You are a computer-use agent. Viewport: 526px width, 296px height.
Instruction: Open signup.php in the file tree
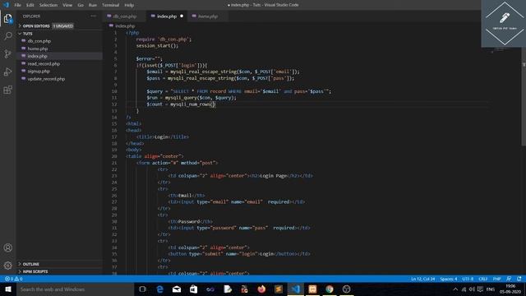(39, 72)
